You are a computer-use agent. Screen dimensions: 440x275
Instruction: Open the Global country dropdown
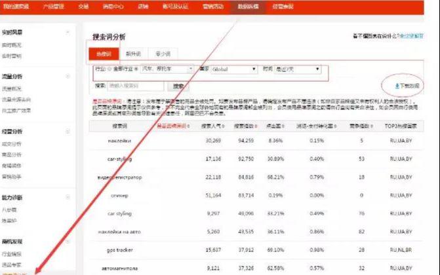[x=234, y=69]
